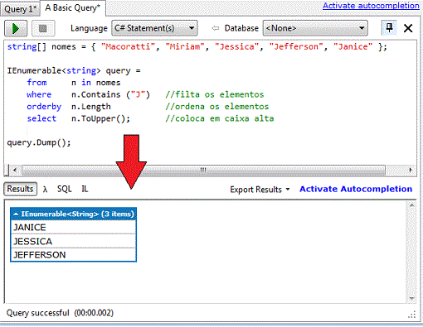The height and width of the screenshot is (327, 423).
Task: Click the query.Dump(); line in the editor
Action: tap(39, 142)
